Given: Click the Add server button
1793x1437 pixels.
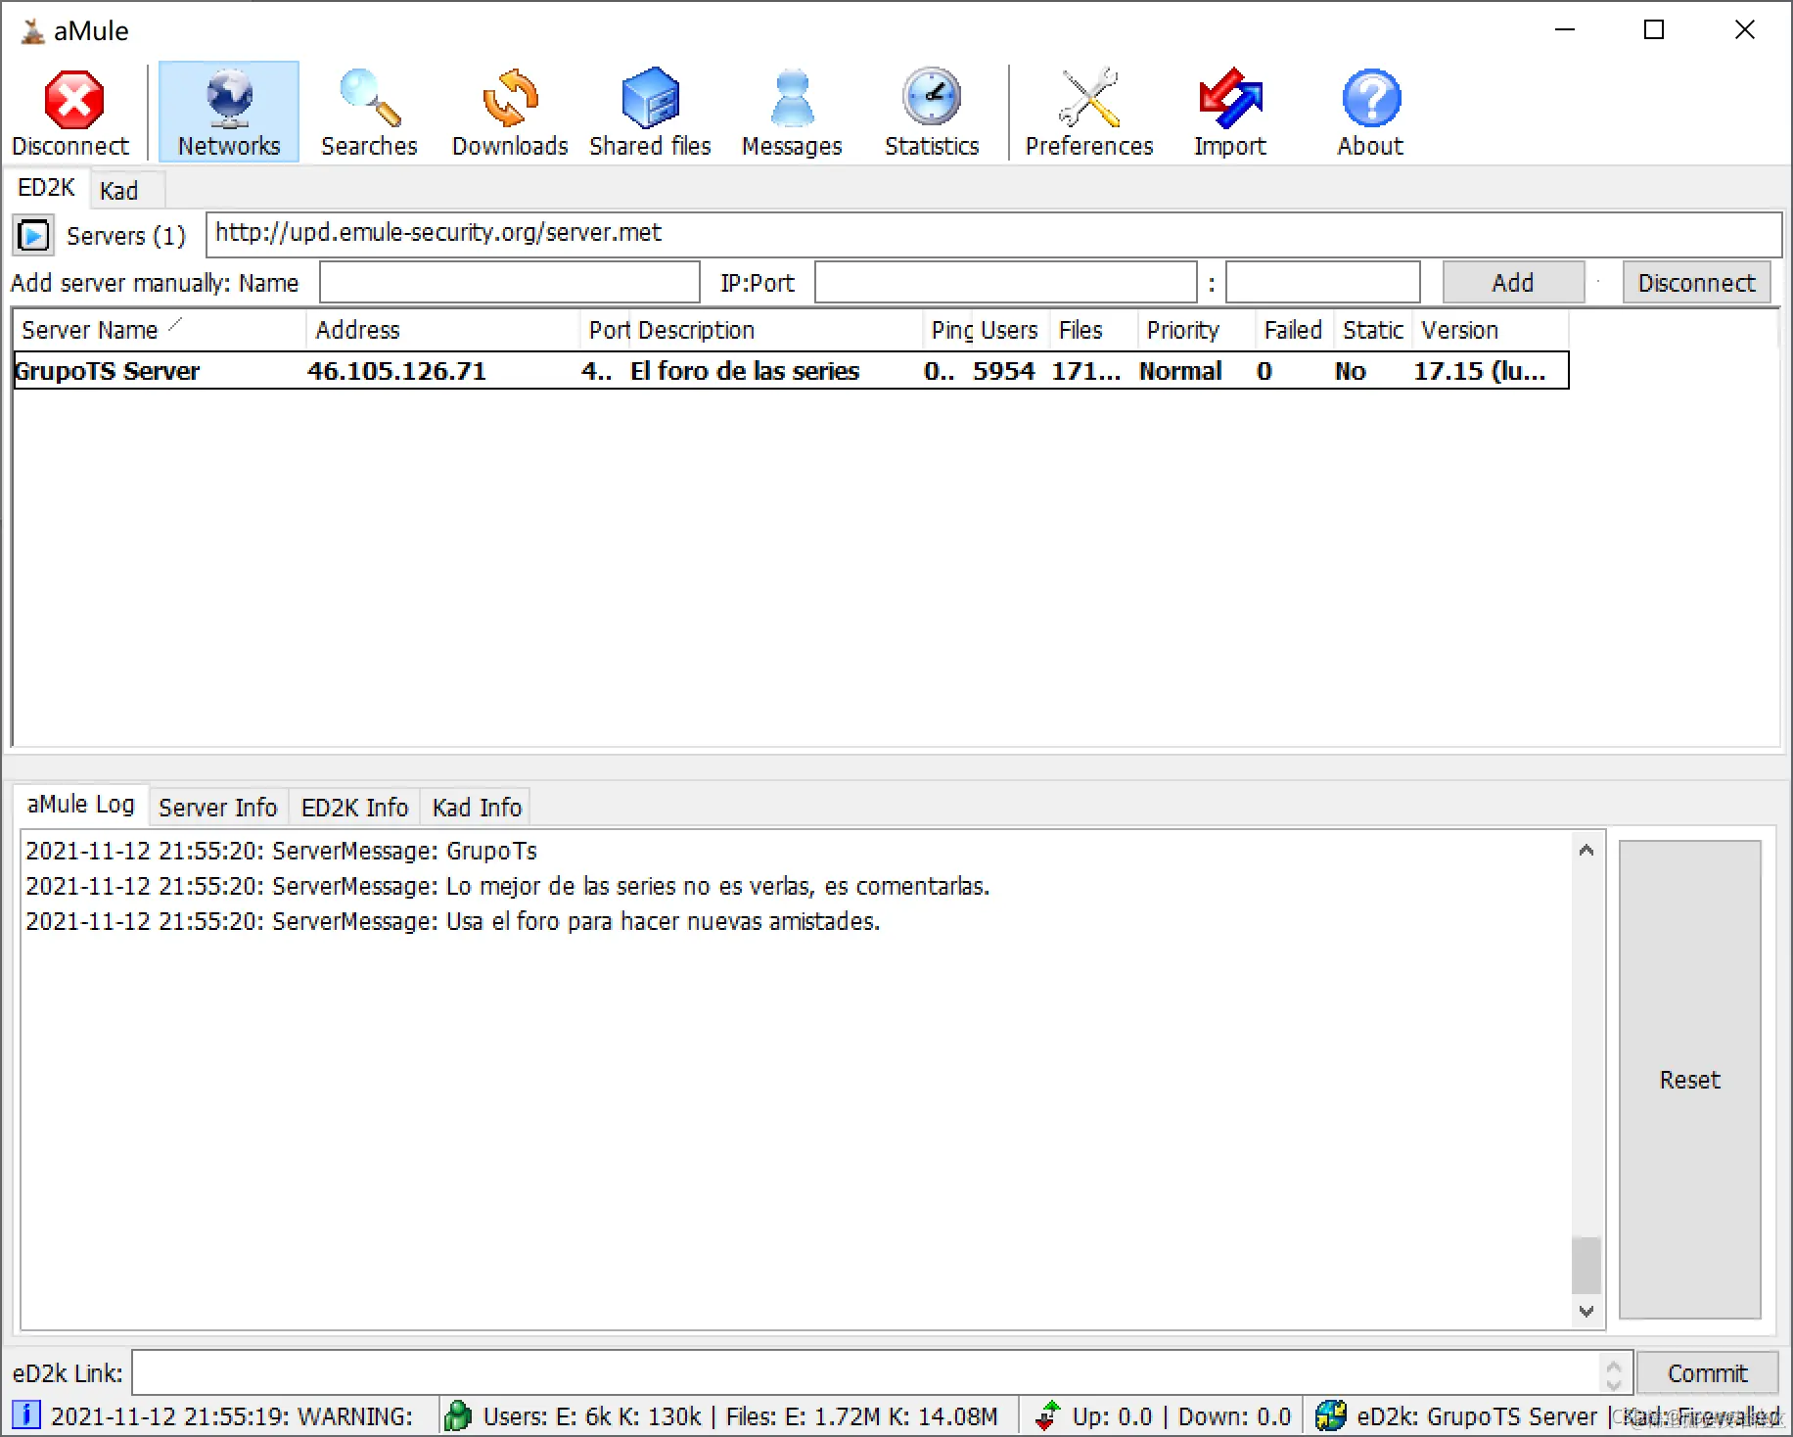Looking at the screenshot, I should coord(1513,283).
